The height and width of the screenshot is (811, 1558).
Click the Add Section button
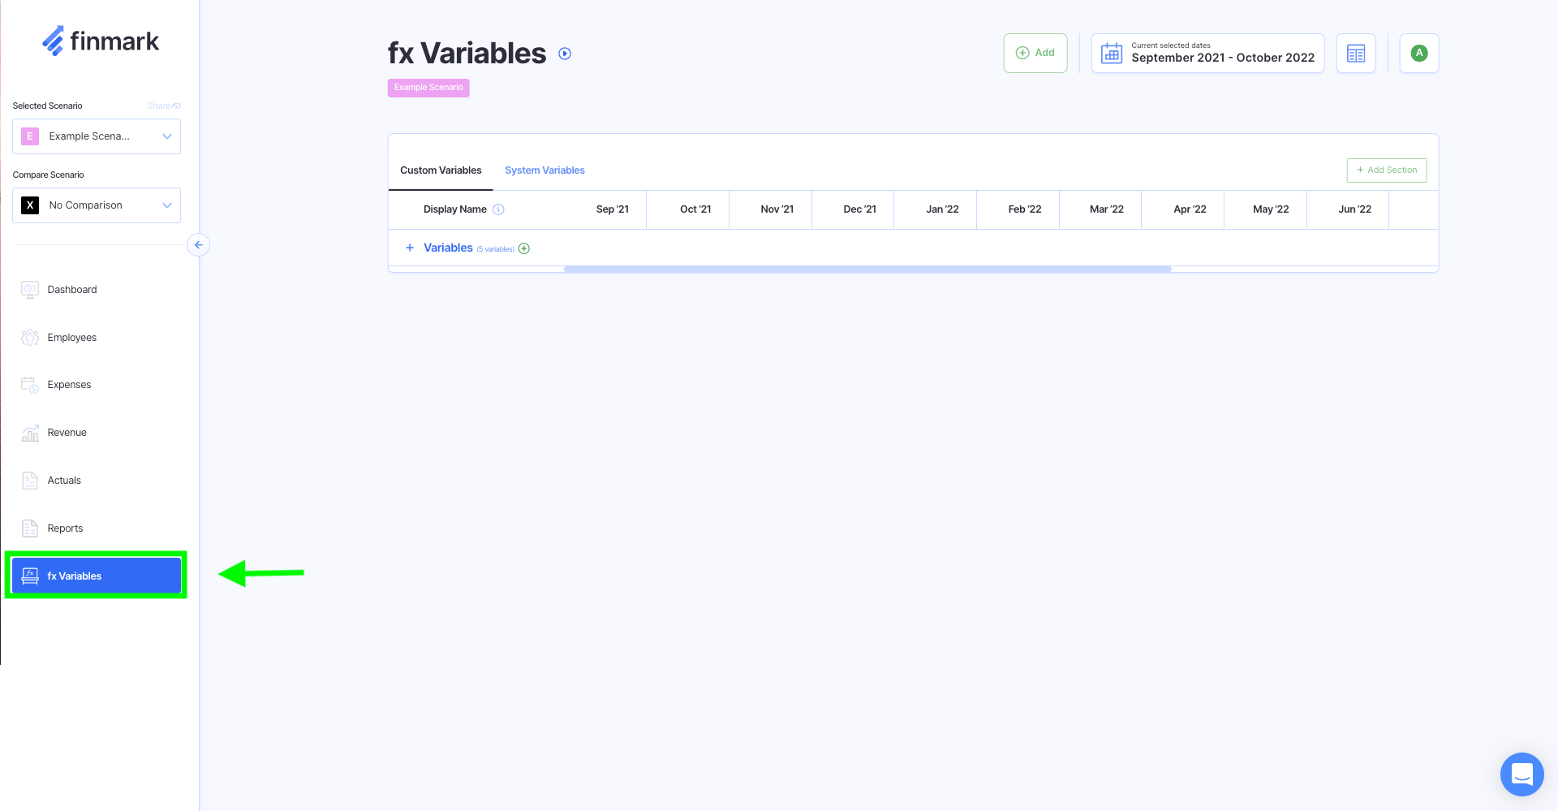[x=1386, y=170]
